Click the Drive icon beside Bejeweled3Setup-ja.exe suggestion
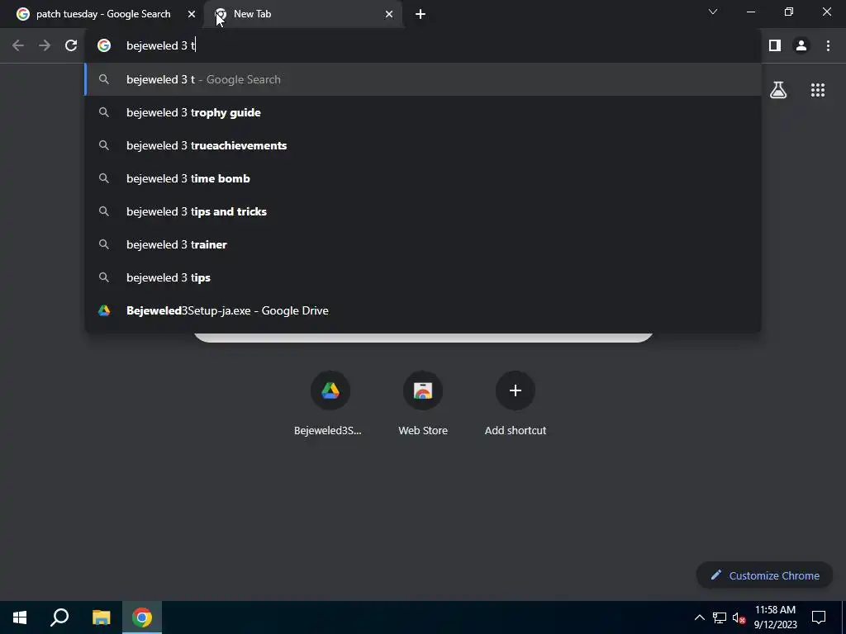 coord(104,310)
